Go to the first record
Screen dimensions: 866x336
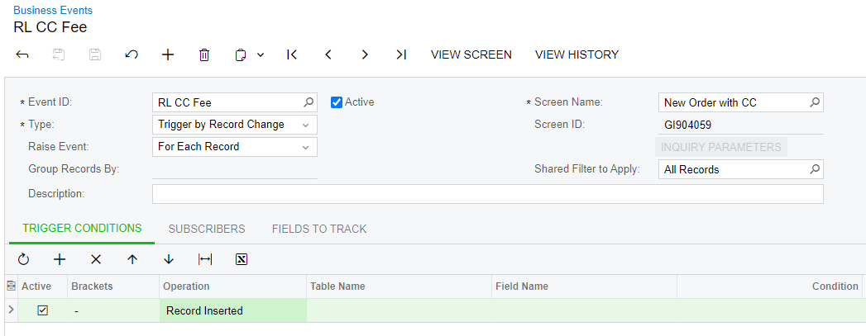pyautogui.click(x=292, y=54)
